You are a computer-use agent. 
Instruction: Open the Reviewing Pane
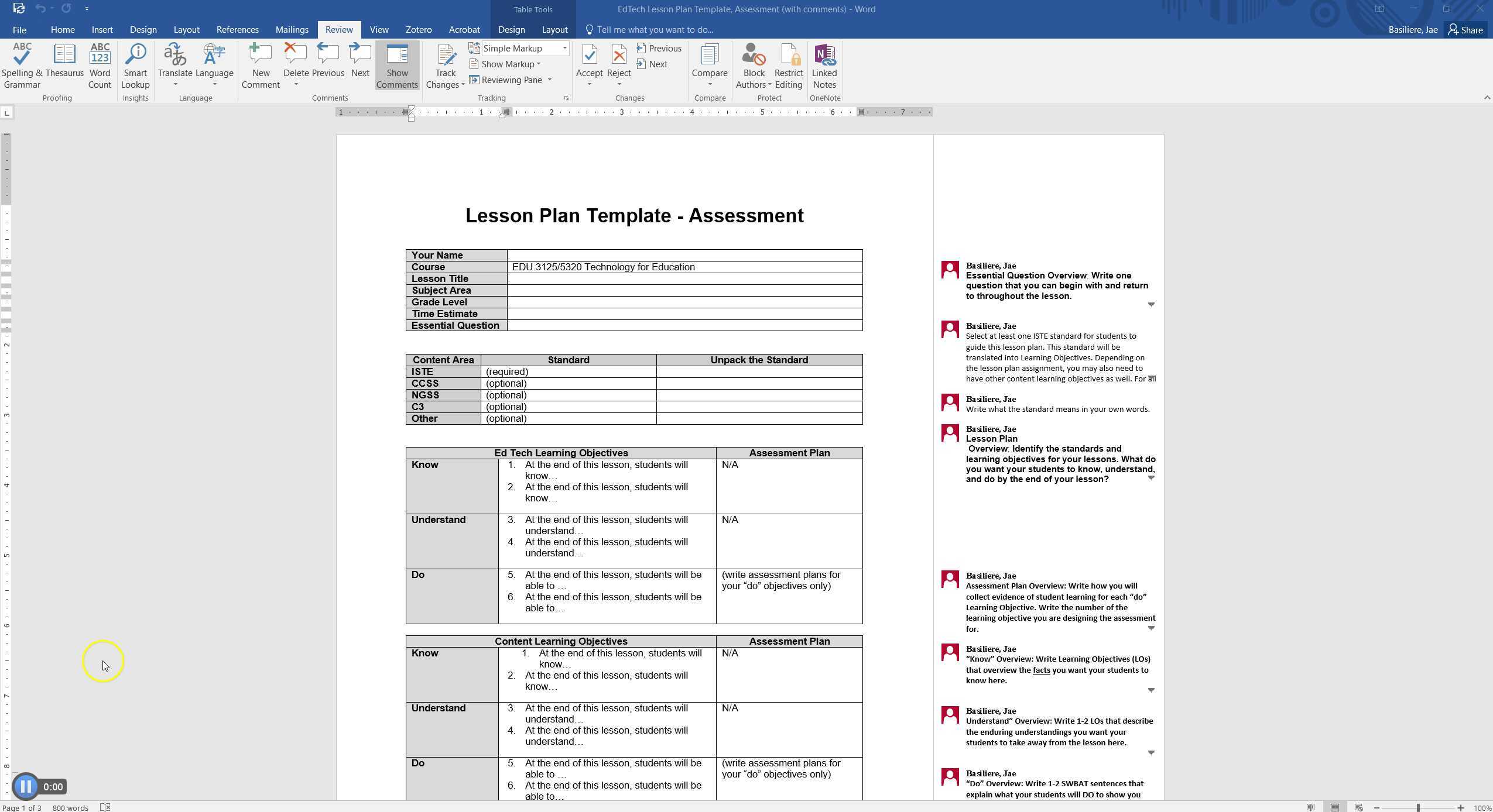pyautogui.click(x=506, y=80)
